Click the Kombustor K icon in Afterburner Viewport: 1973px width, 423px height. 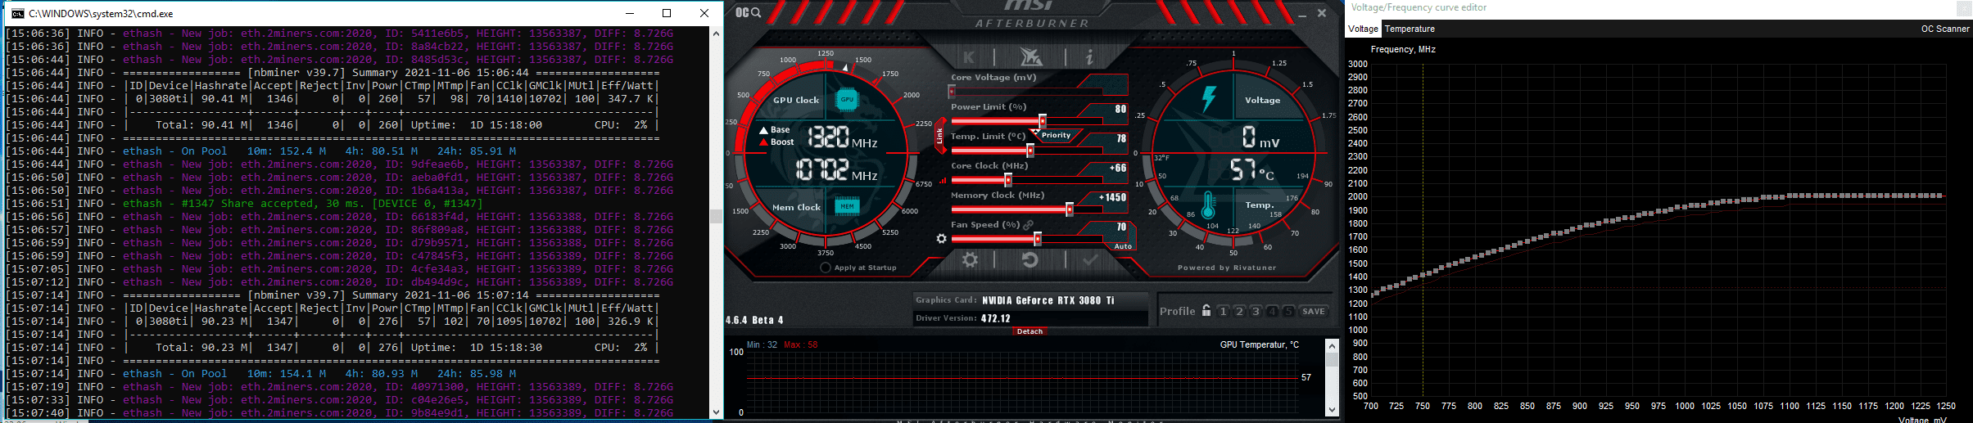969,56
